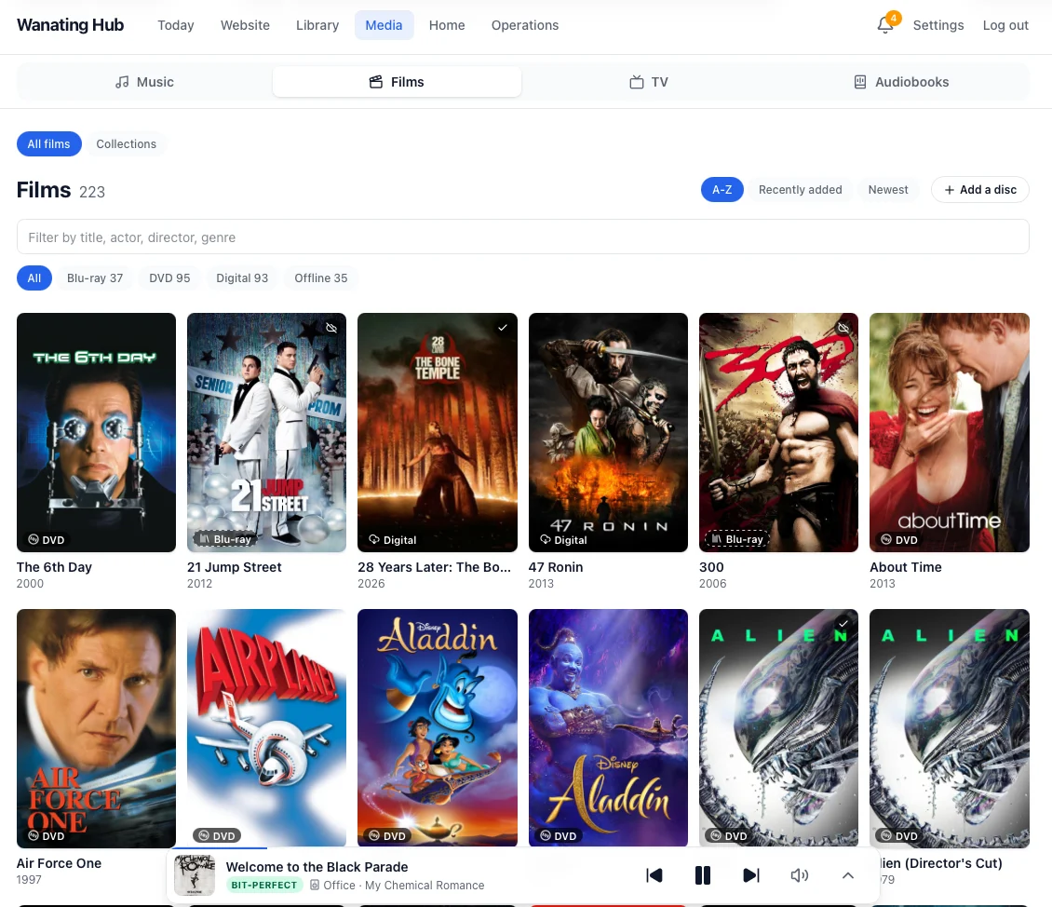Click Blu-ray badge on 300
Viewport: 1052px width, 907px height.
click(737, 539)
